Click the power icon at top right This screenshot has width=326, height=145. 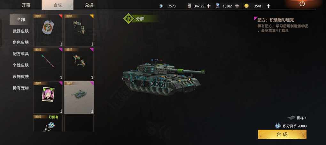click(302, 4)
